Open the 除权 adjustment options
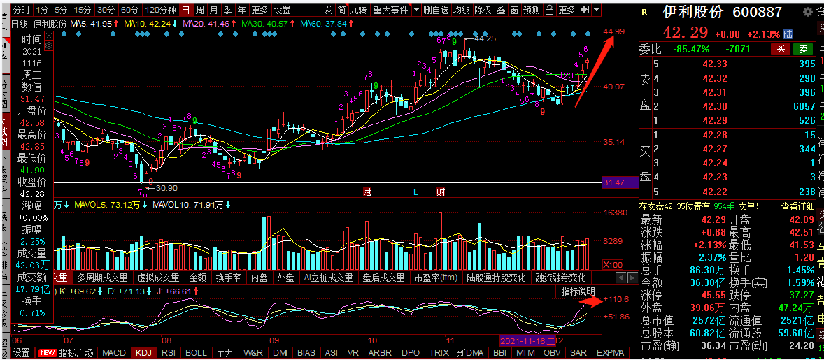The image size is (824, 360). pos(483,10)
